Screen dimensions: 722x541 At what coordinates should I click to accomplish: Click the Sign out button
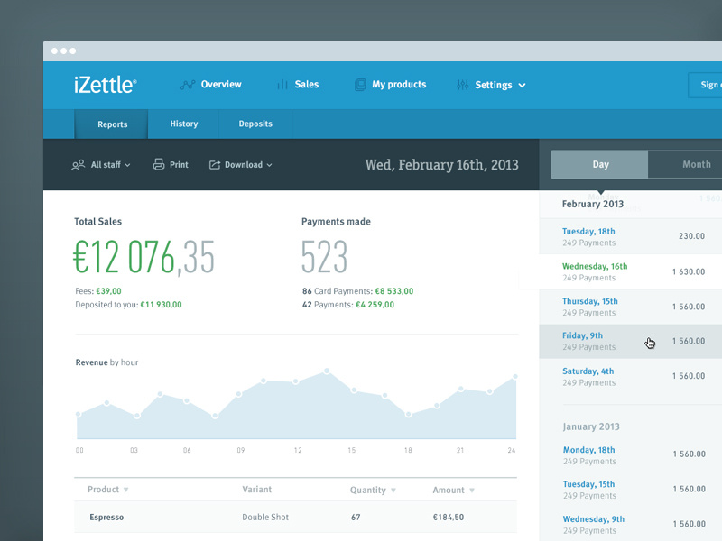pos(706,85)
